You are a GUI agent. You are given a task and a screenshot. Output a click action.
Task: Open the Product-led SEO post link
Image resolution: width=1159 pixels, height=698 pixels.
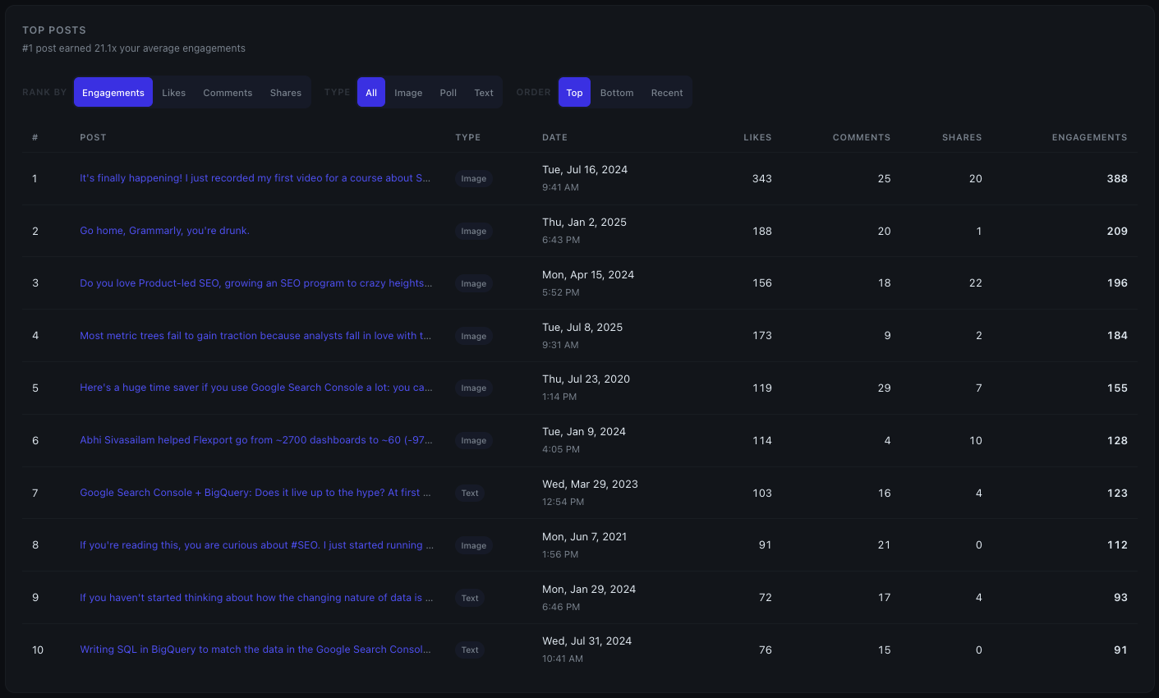255,283
